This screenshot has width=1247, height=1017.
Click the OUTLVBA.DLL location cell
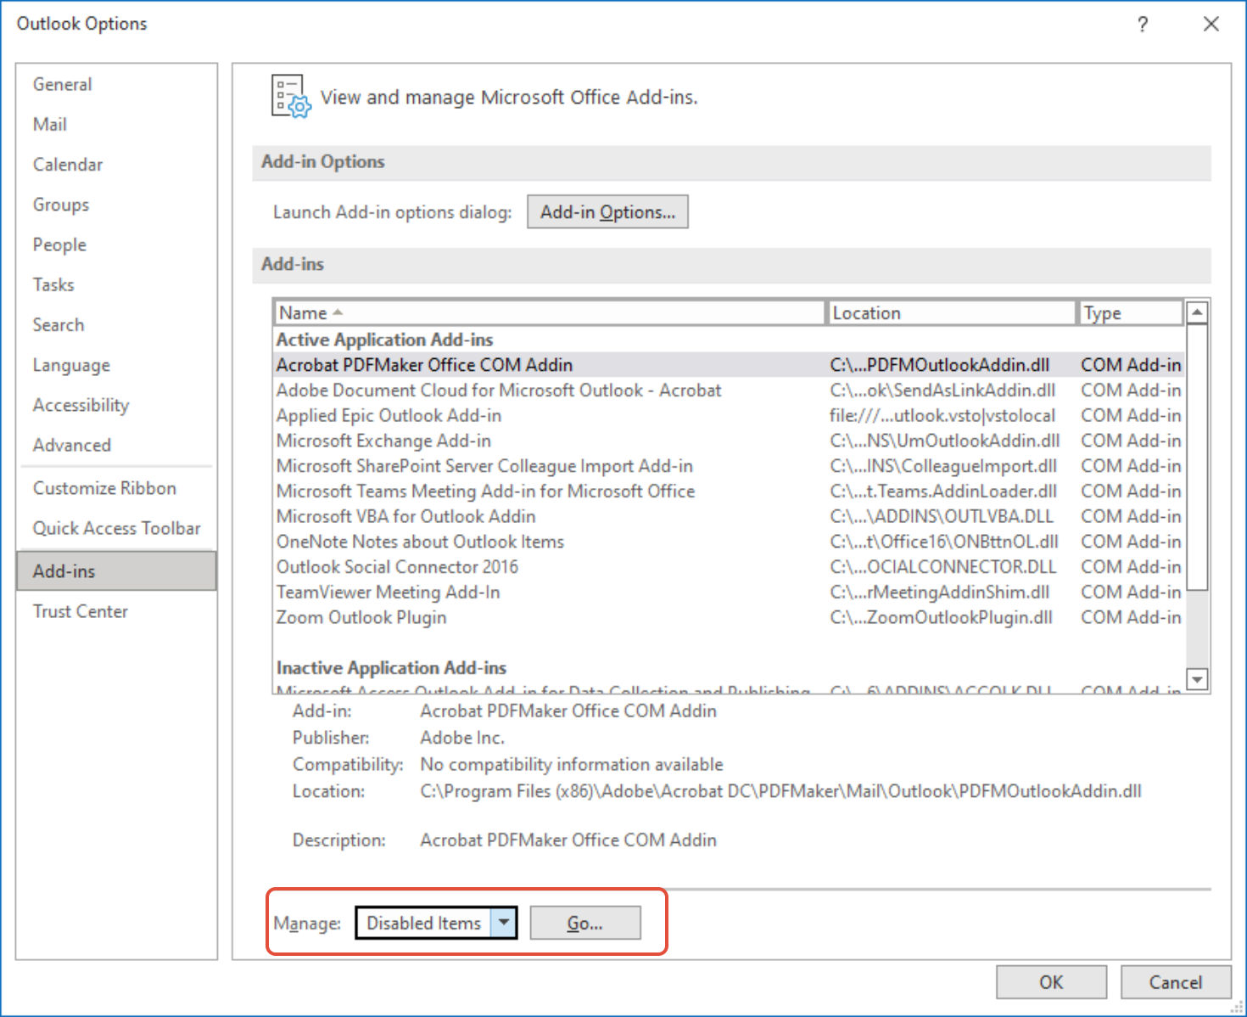point(942,516)
